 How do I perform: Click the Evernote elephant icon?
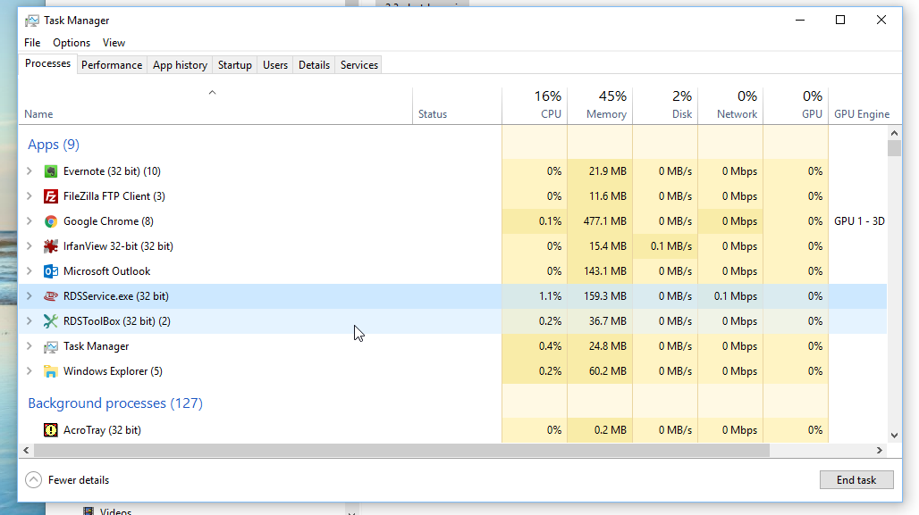51,171
